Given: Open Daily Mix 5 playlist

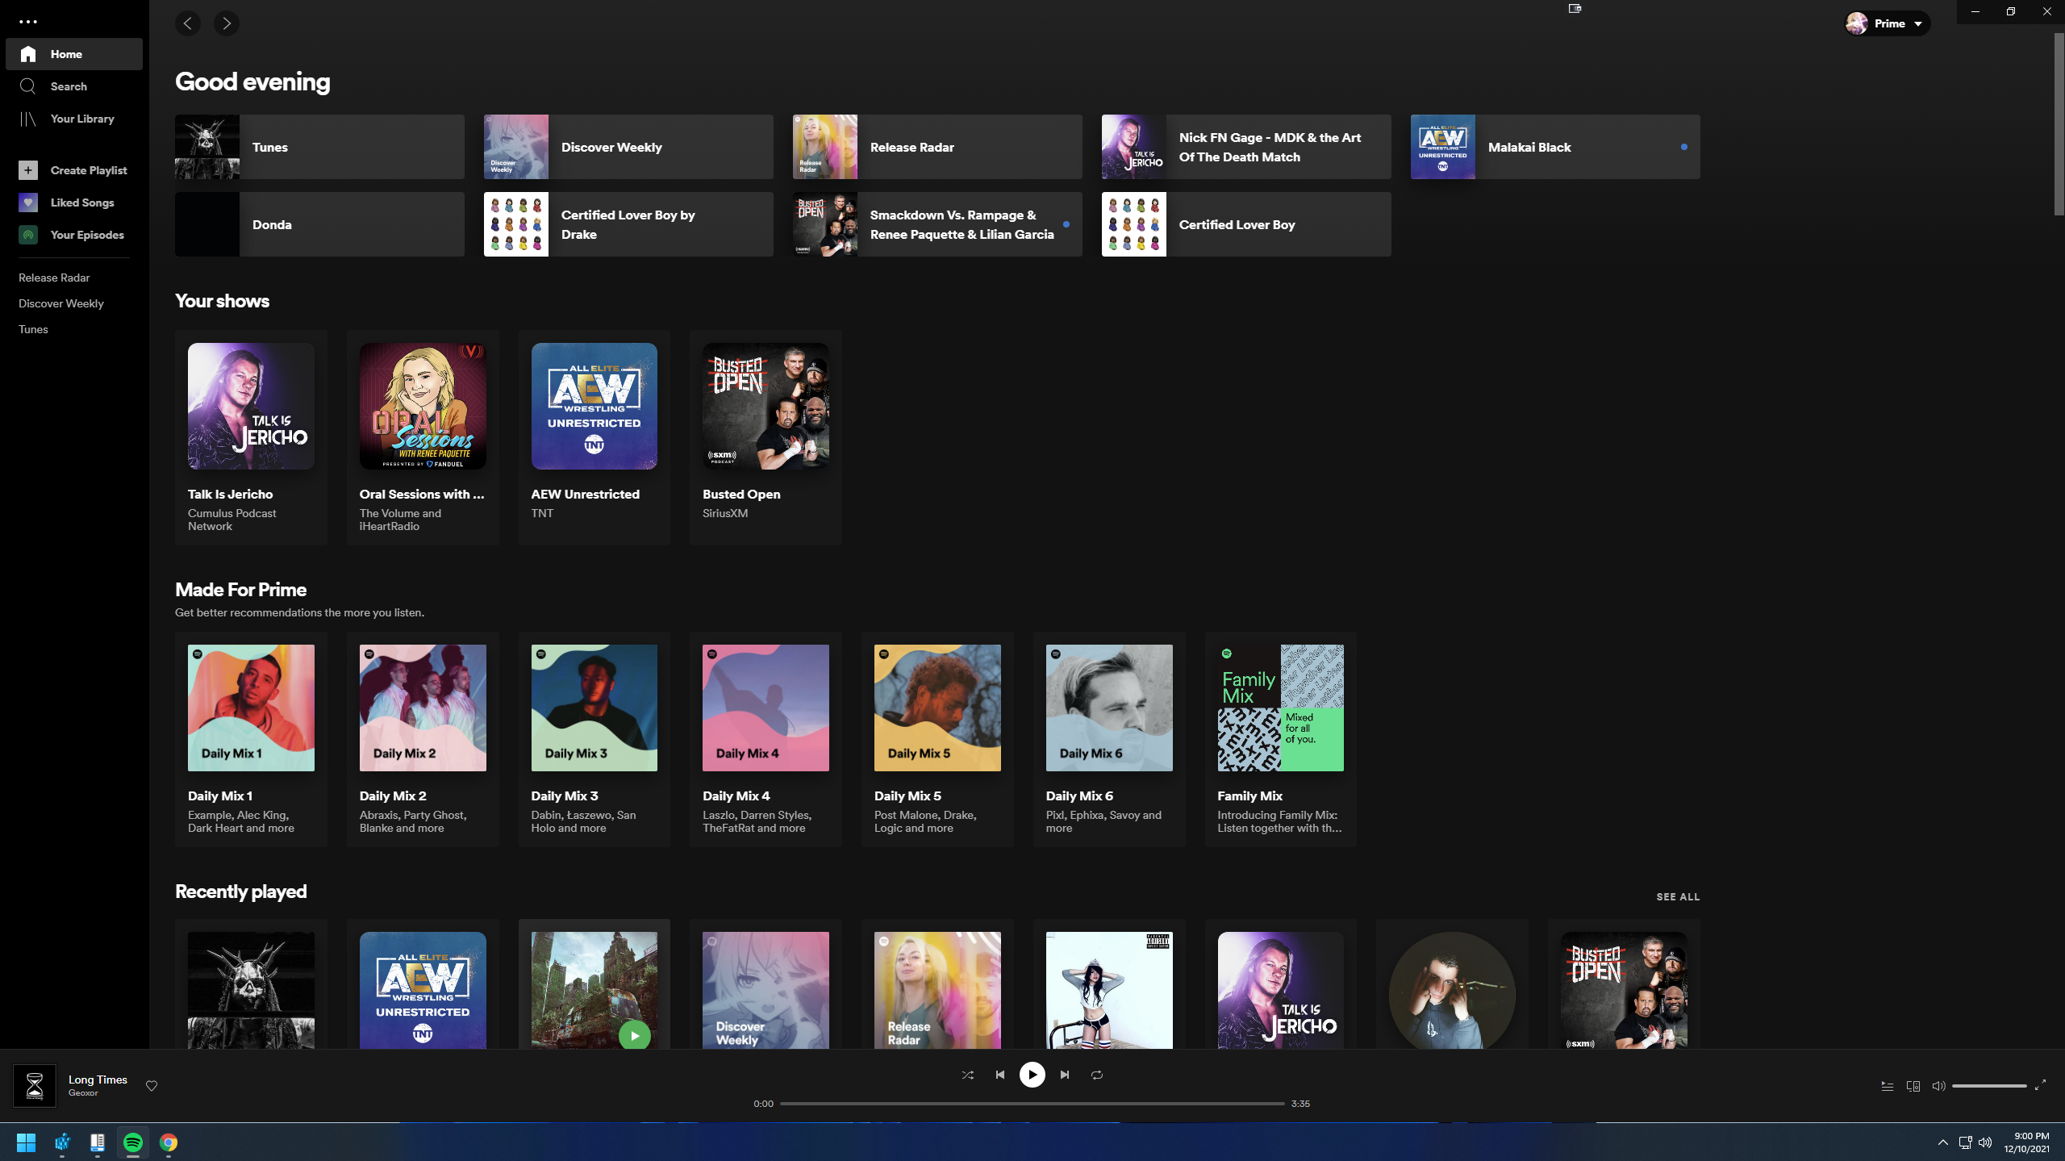Looking at the screenshot, I should pyautogui.click(x=937, y=739).
